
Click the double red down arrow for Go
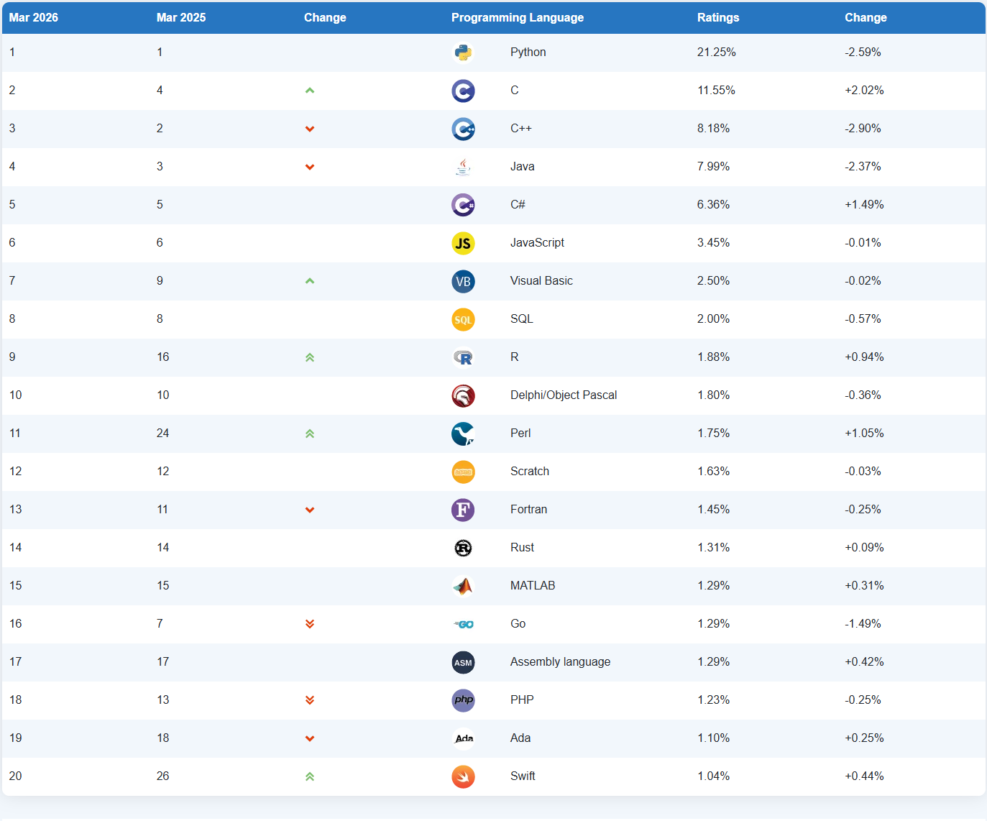[310, 624]
